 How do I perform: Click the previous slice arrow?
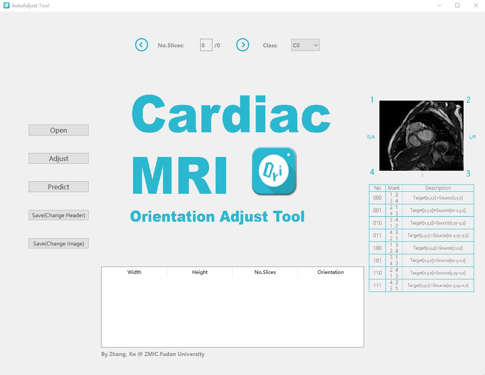(141, 45)
